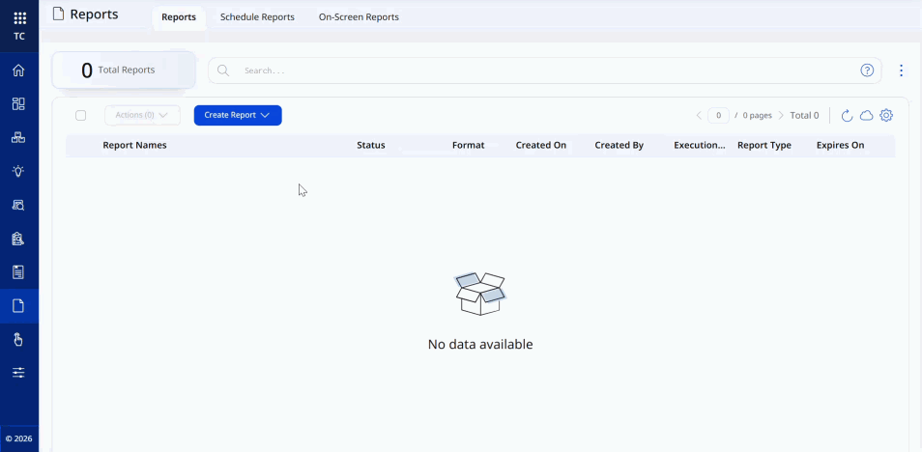Open the clipboard audit sidebar icon
Screen dimensions: 922x452
(x=18, y=239)
